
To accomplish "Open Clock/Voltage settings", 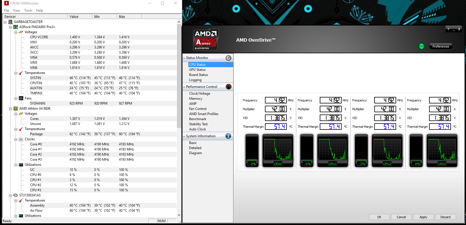I will (200, 94).
